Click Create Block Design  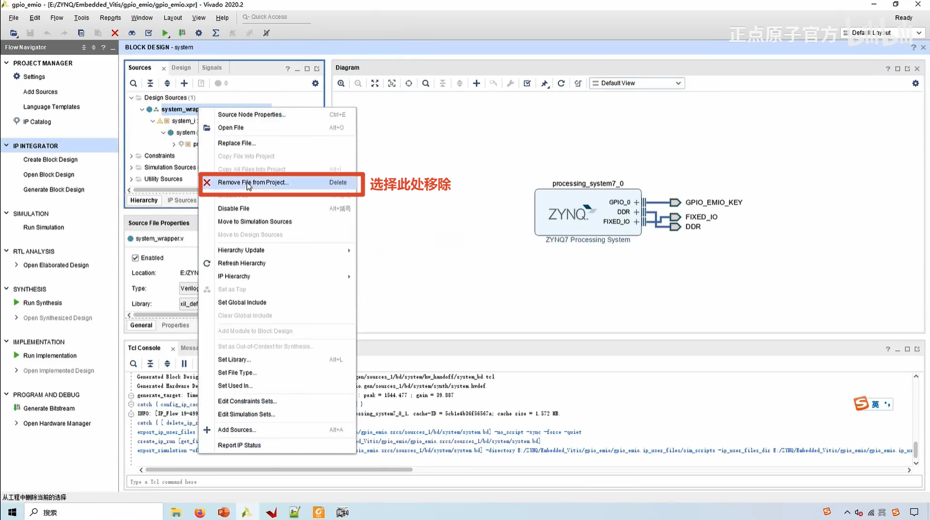tap(50, 159)
